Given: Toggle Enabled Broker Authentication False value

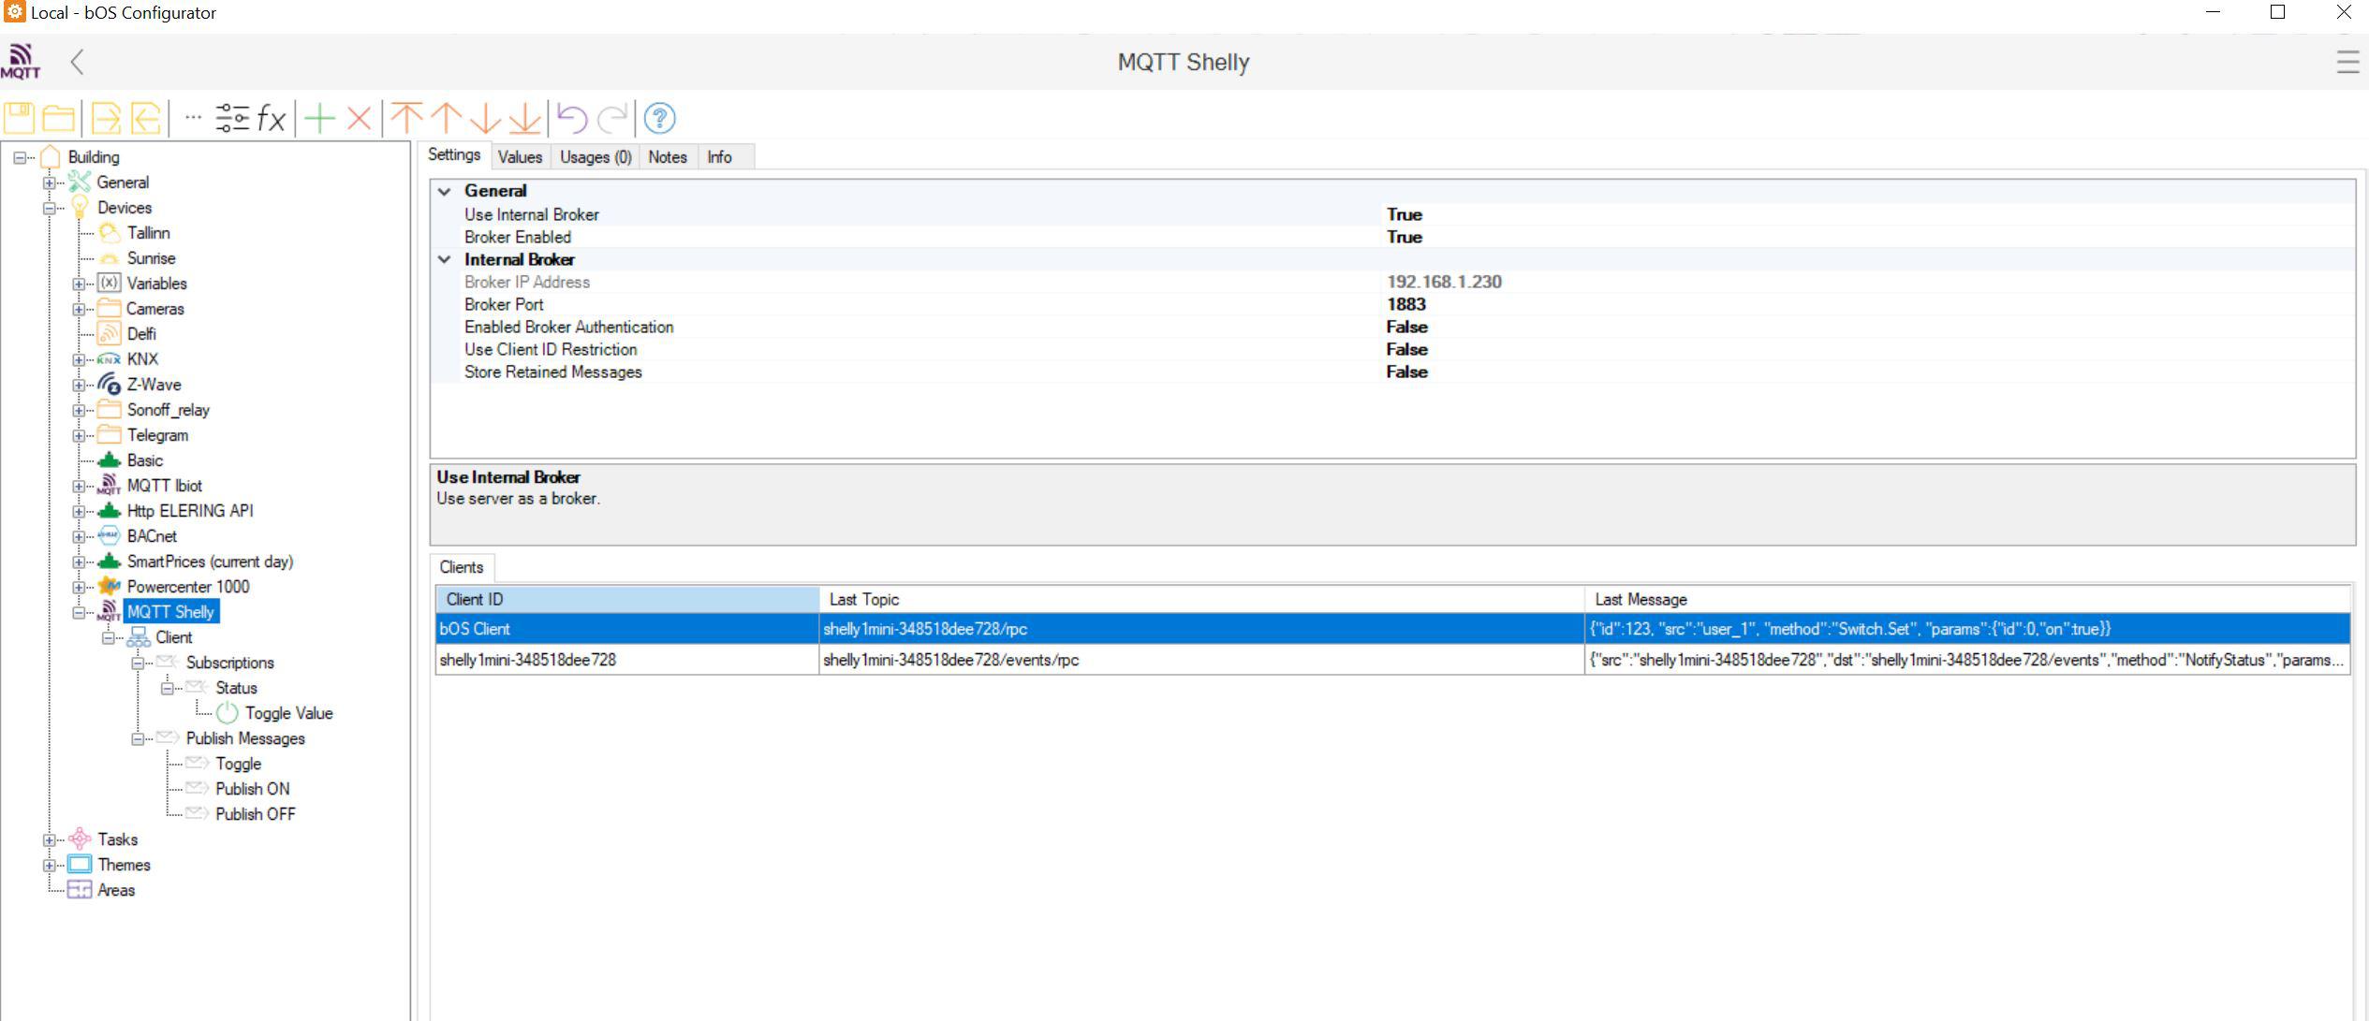Looking at the screenshot, I should (1406, 327).
